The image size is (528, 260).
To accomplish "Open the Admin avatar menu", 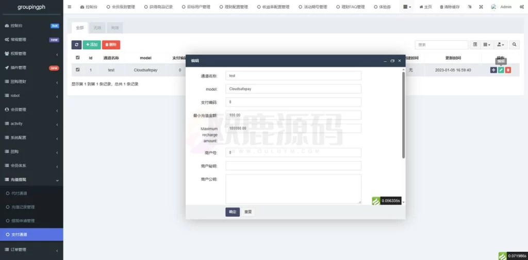I will [x=501, y=7].
